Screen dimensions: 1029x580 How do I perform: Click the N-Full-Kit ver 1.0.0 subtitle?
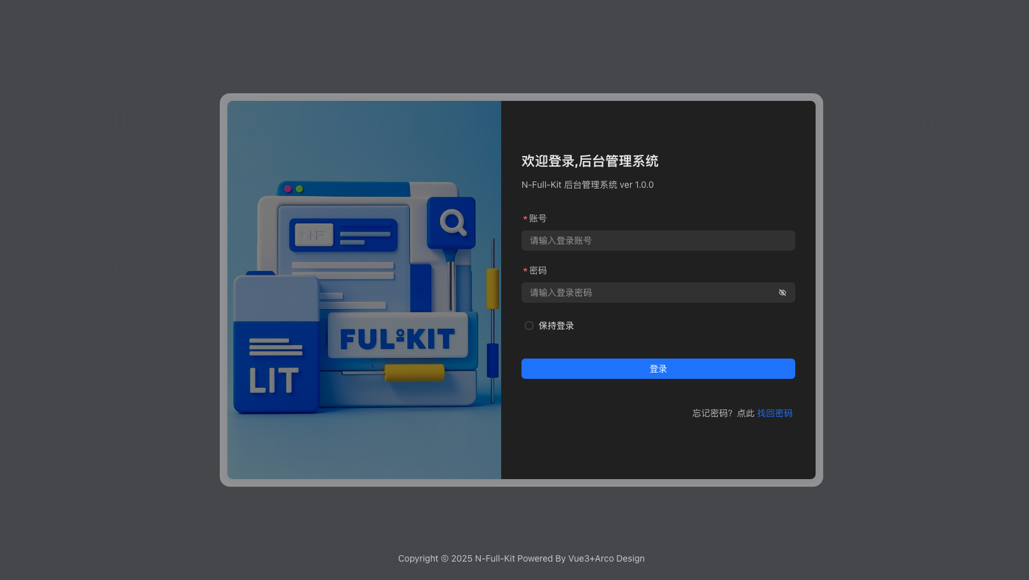pos(587,185)
